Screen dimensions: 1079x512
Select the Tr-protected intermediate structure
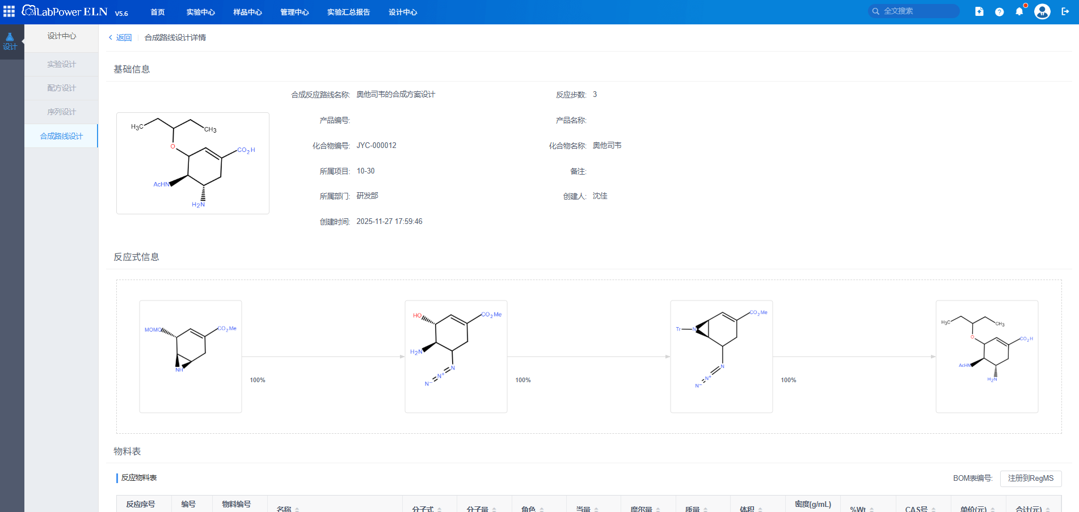click(721, 356)
